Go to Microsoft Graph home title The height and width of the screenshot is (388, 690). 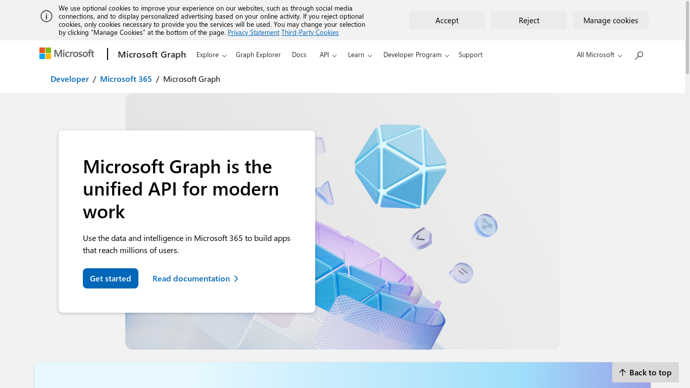pos(152,55)
